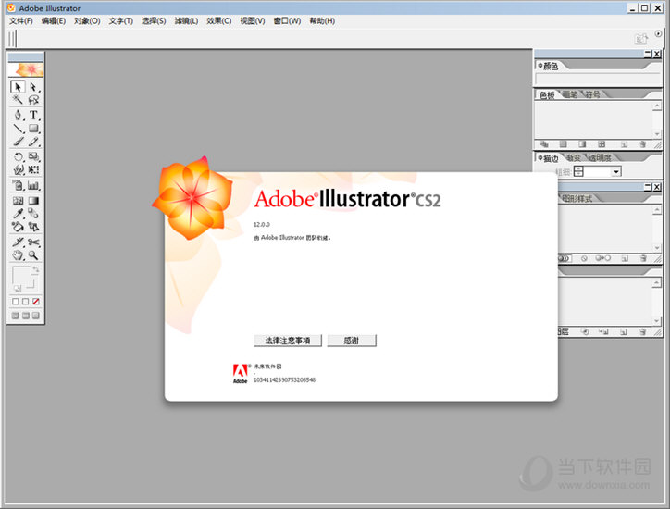Select the Type (T) tool
Screen dimensions: 670x509
click(33, 115)
